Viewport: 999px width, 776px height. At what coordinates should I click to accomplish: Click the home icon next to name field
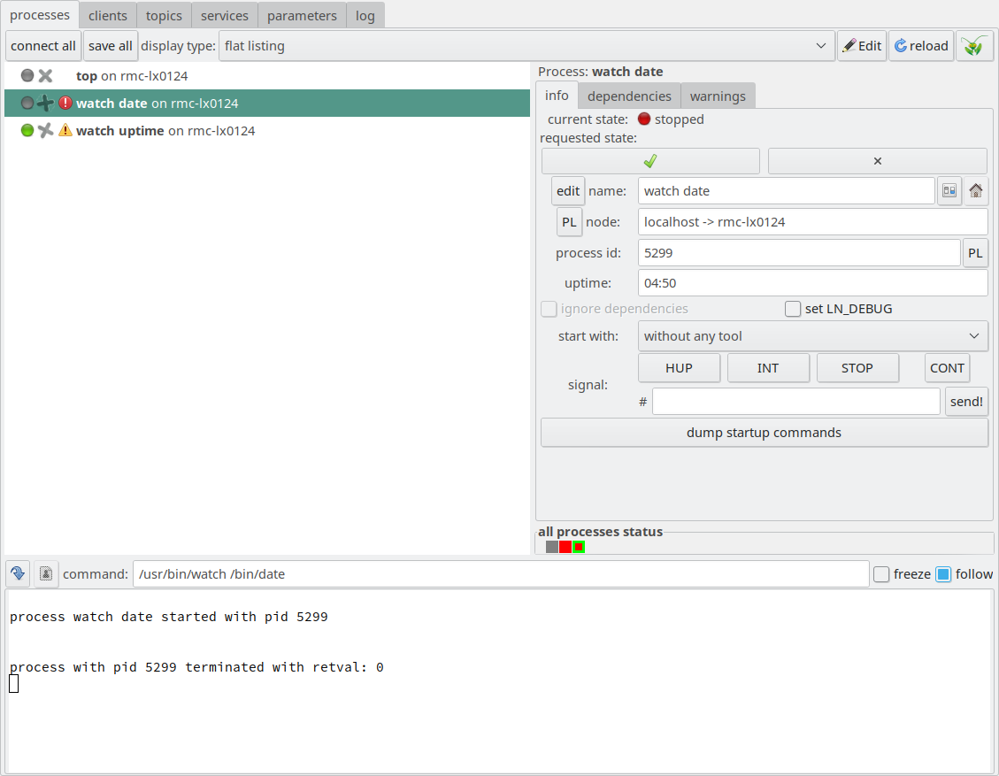point(975,190)
